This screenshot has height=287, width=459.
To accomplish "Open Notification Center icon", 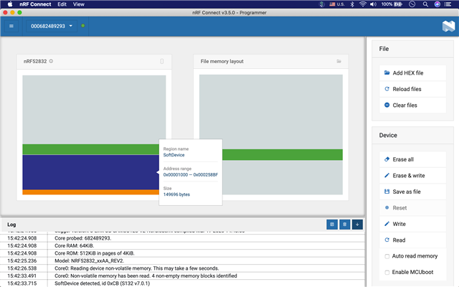I will (x=448, y=4).
